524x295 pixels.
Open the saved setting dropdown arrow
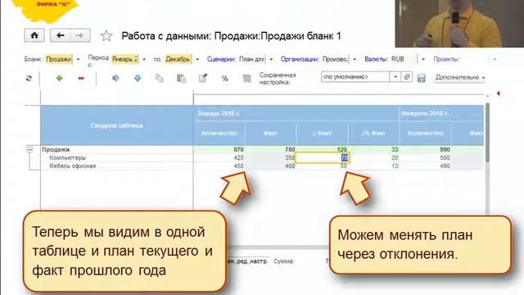click(x=395, y=77)
